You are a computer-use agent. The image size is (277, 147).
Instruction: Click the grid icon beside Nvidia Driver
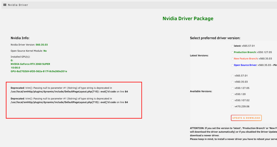tap(5, 5)
